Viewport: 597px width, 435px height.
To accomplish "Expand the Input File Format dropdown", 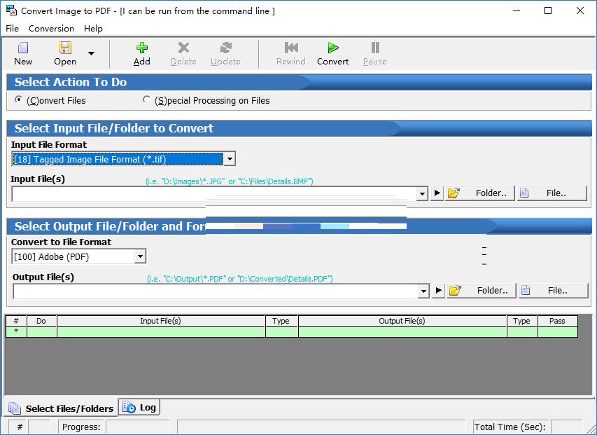I will pyautogui.click(x=230, y=159).
